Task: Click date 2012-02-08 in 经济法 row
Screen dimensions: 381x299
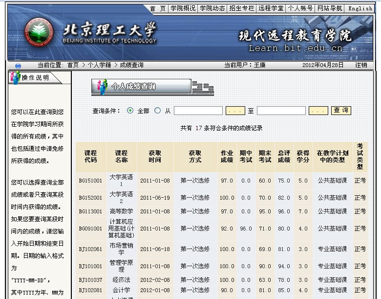Action: pyautogui.click(x=155, y=280)
